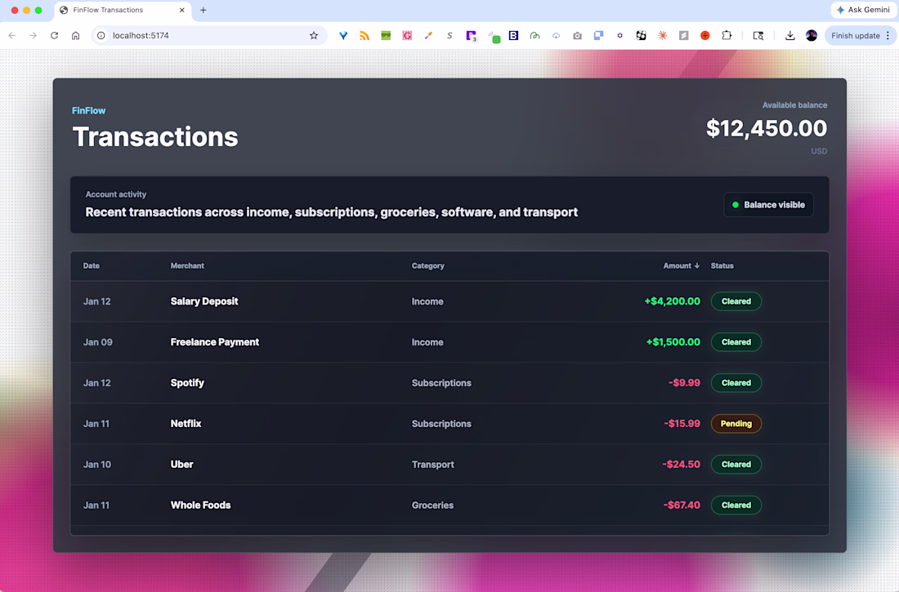The width and height of the screenshot is (899, 592).
Task: Click the -$9.99 amount
Action: tap(684, 383)
